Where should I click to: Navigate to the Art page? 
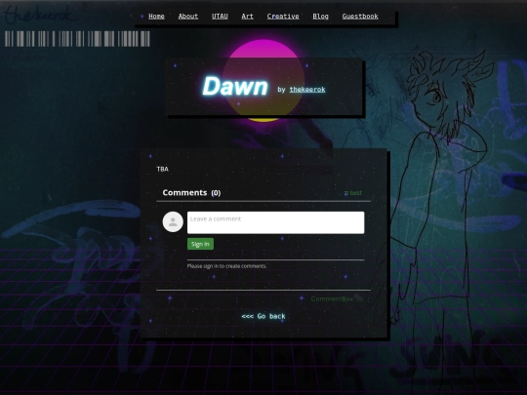coord(247,17)
